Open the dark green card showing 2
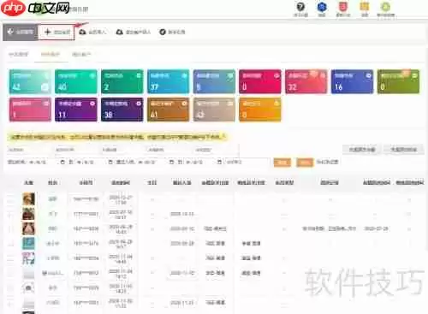428x314 pixels. click(x=122, y=81)
